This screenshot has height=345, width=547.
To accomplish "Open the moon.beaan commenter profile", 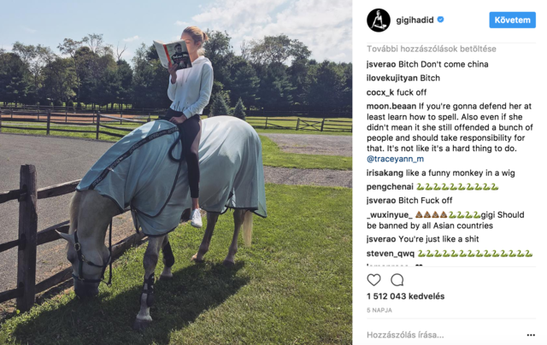I will tap(391, 106).
